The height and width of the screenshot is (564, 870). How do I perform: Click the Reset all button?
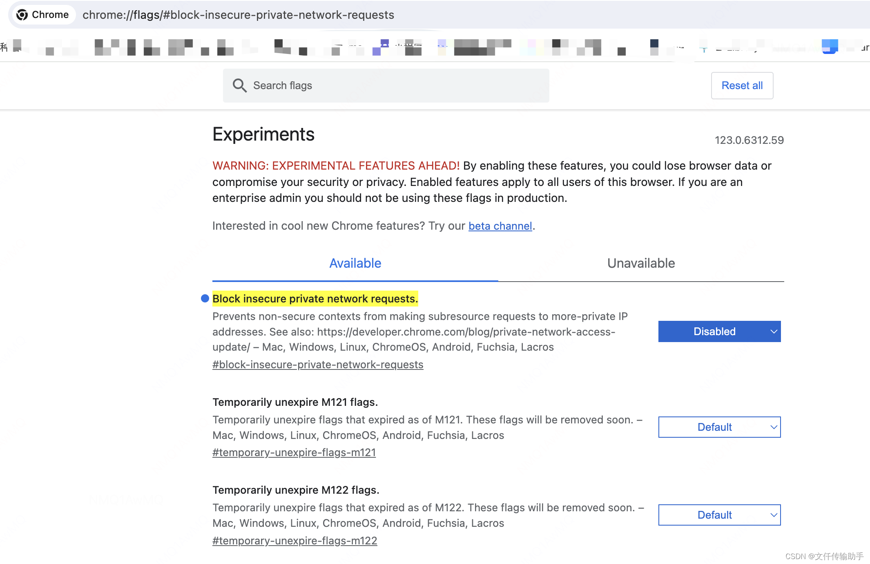click(742, 85)
